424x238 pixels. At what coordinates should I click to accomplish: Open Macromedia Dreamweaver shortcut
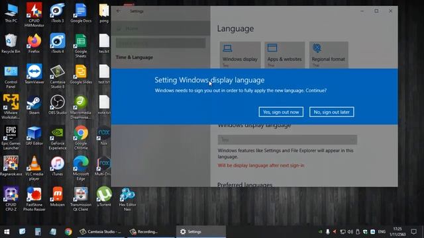point(81,107)
